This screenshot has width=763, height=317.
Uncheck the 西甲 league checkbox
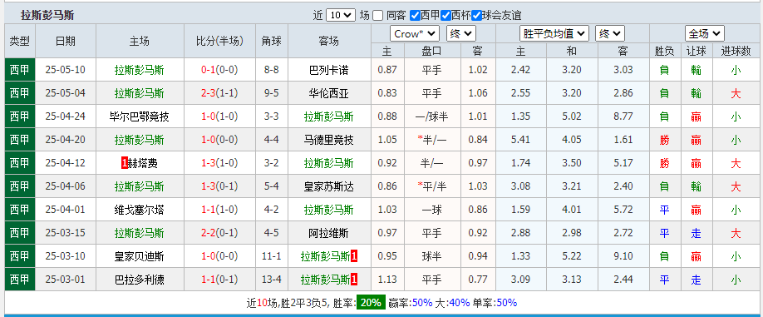point(415,16)
